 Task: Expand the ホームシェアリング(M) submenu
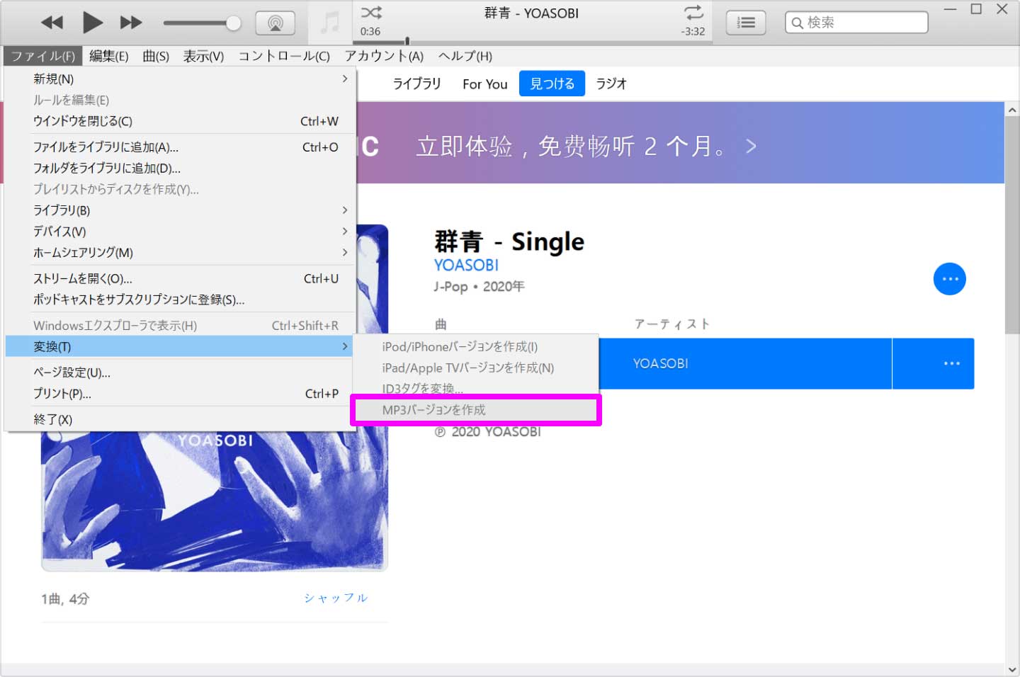coord(180,253)
